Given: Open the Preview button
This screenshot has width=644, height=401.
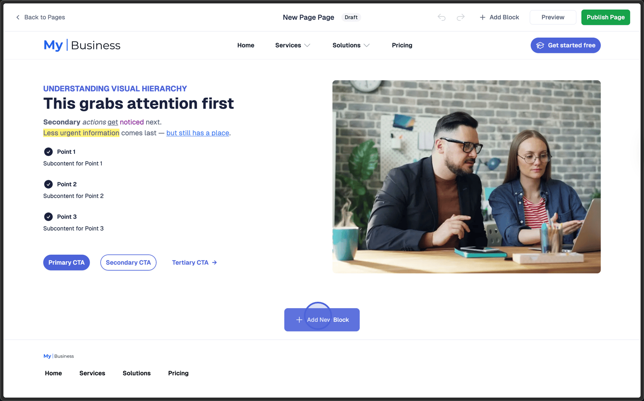Looking at the screenshot, I should point(553,17).
